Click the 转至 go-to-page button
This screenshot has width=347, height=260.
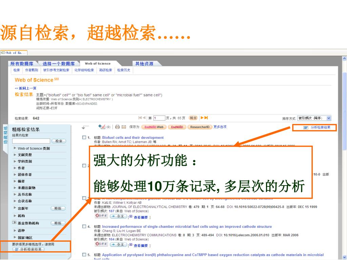[193, 118]
